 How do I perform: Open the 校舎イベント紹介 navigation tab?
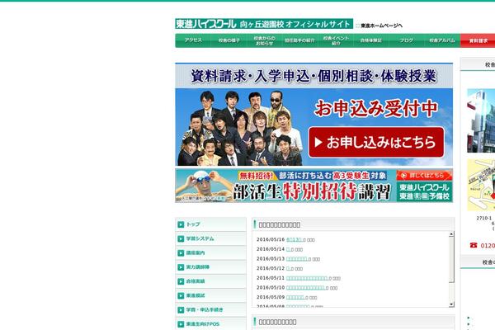click(x=336, y=40)
